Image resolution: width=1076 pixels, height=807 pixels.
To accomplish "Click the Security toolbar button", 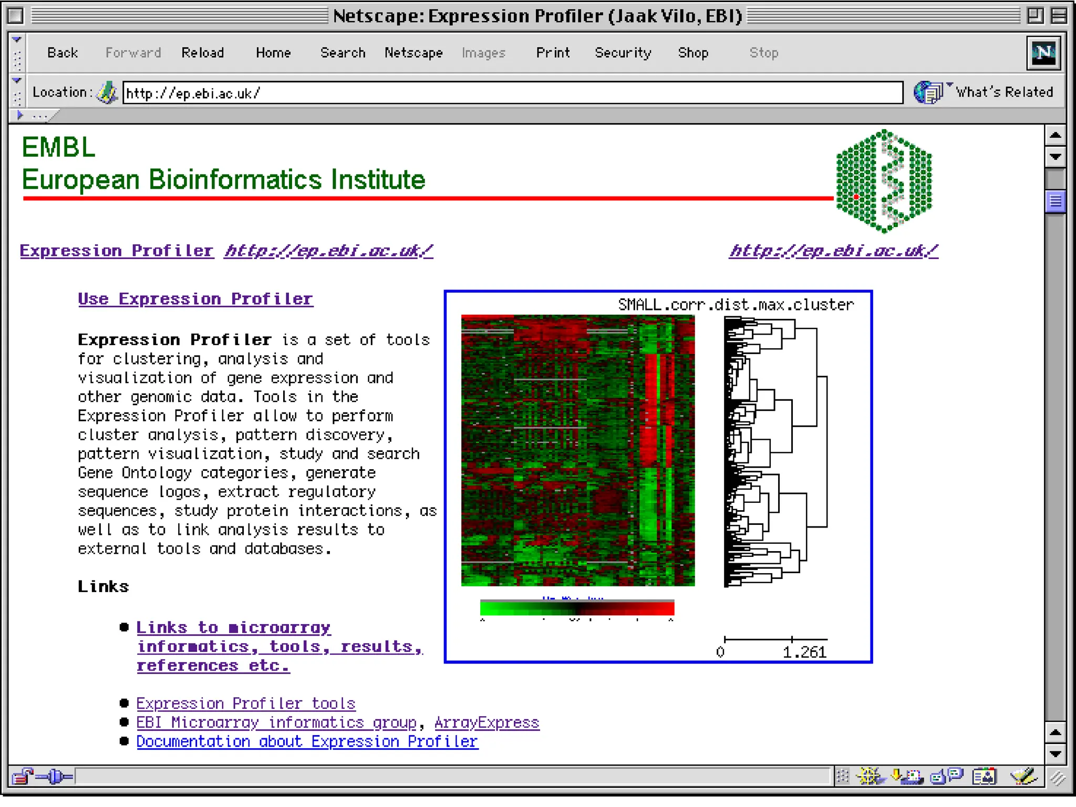I will 623,53.
